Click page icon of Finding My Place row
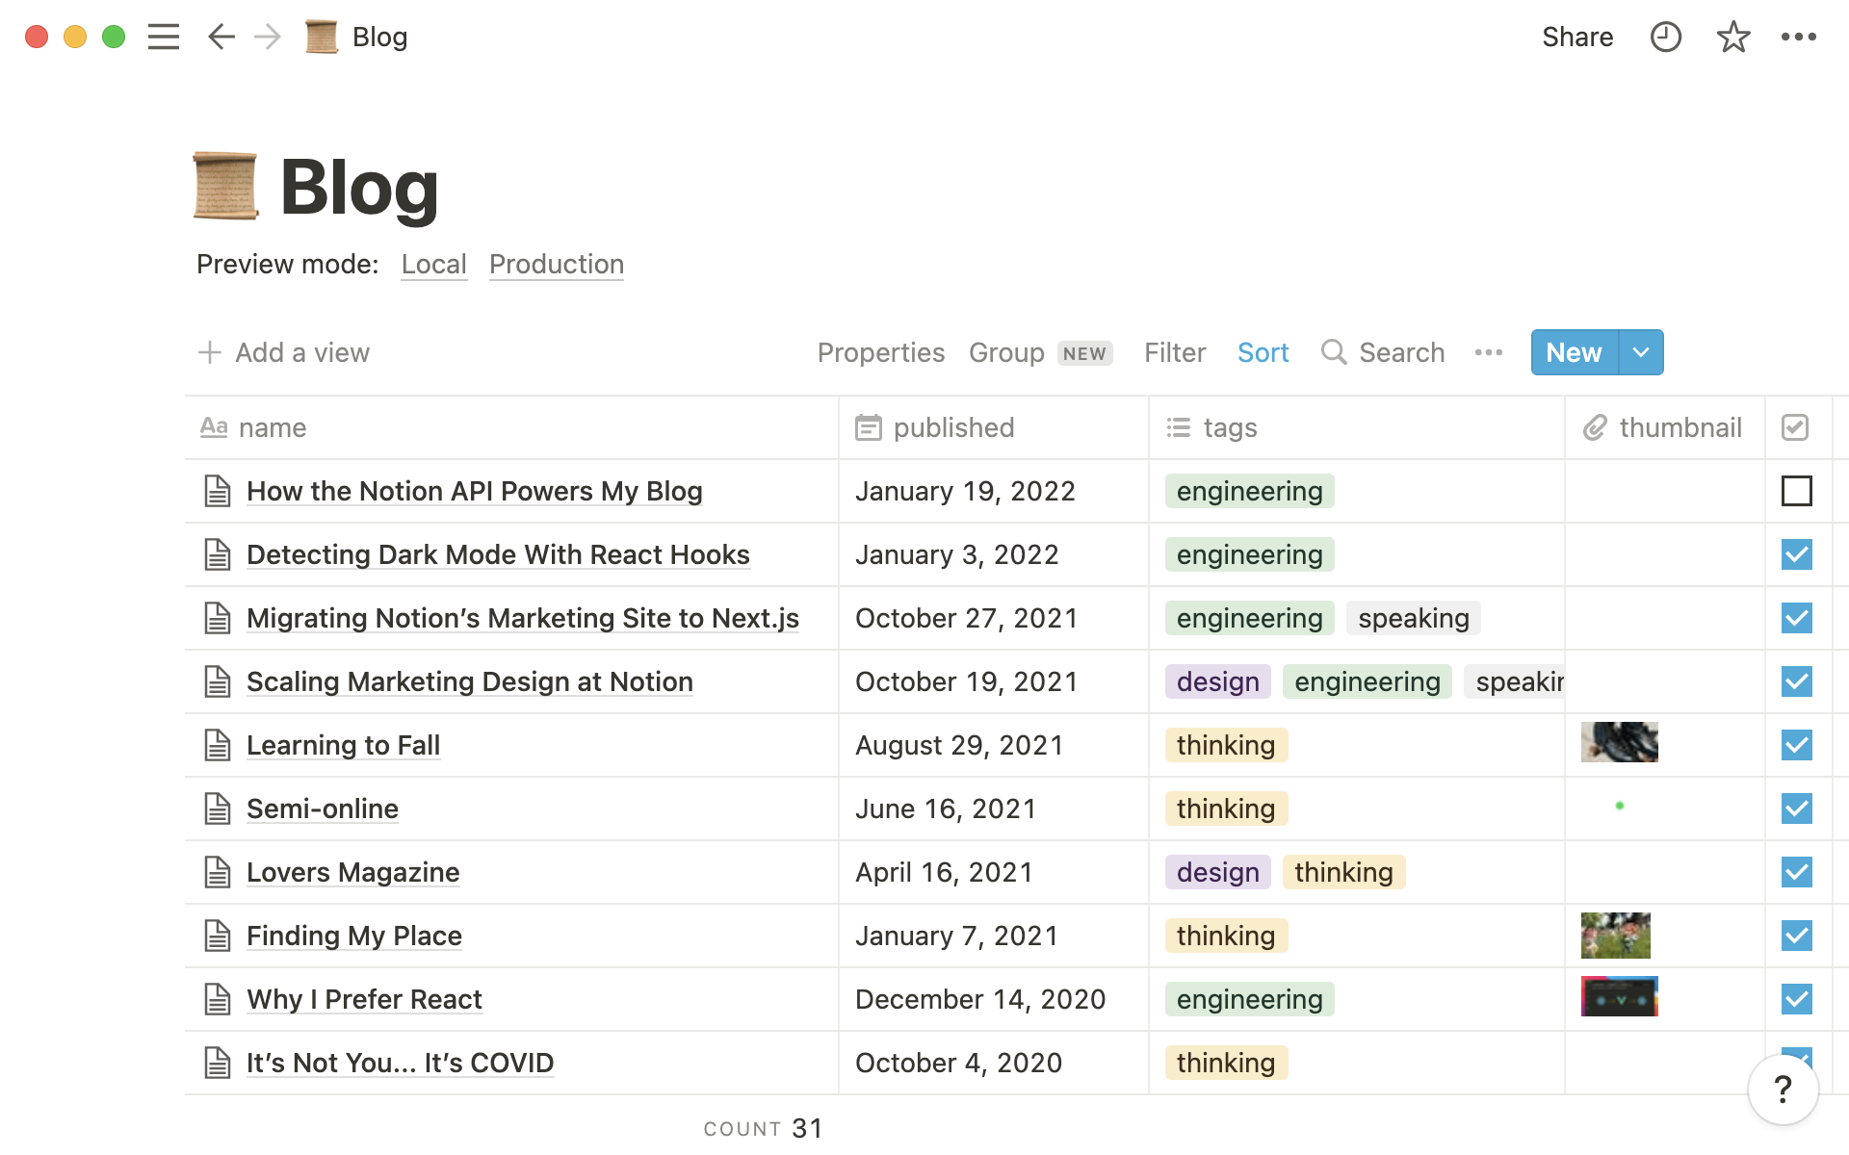The height and width of the screenshot is (1155, 1849). pos(218,936)
